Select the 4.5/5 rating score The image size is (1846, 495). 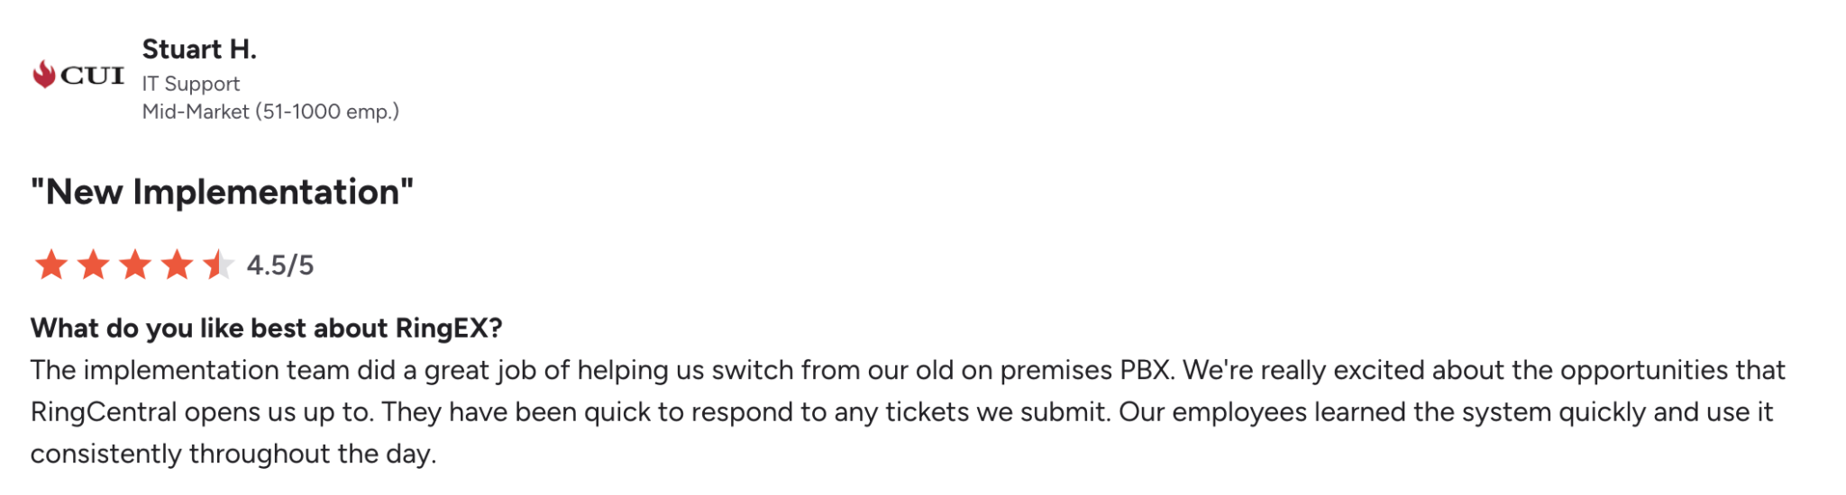pos(280,265)
